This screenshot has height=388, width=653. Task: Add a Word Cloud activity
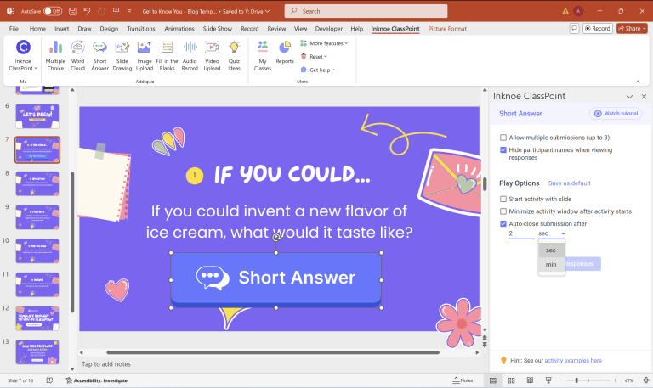pos(78,56)
